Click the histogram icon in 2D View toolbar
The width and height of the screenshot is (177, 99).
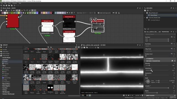point(98,48)
